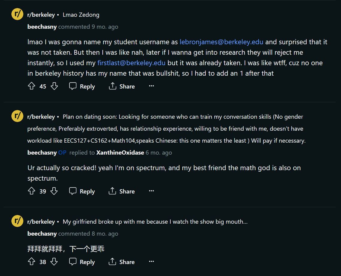
Task: Upvote the Chinese-language comment
Action: (x=31, y=261)
